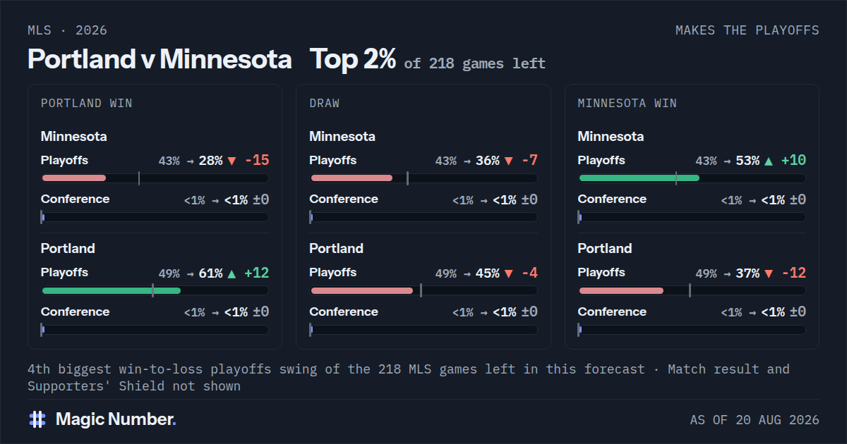Click the green up arrow beside Minnesota +10
This screenshot has height=444, width=847.
click(x=769, y=161)
